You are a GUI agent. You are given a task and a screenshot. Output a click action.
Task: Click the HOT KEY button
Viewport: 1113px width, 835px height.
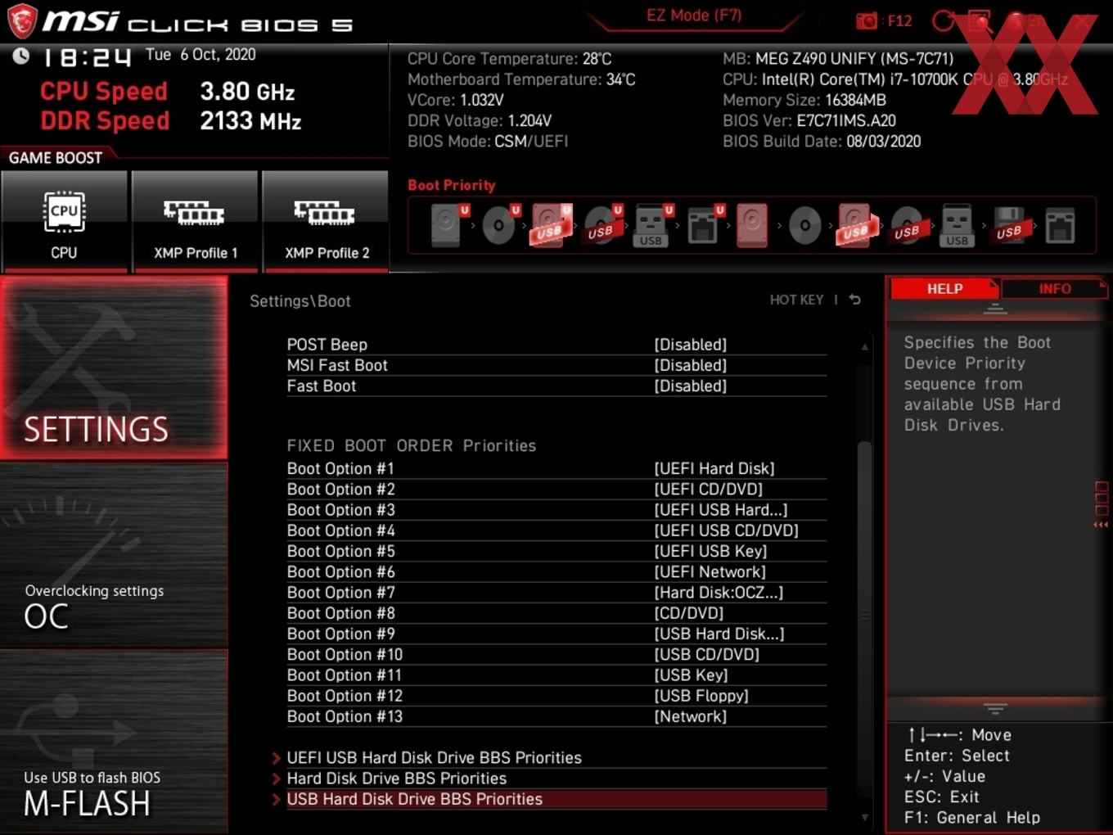[x=796, y=300]
